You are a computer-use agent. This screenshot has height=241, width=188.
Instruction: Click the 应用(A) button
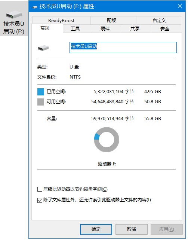point(167,229)
